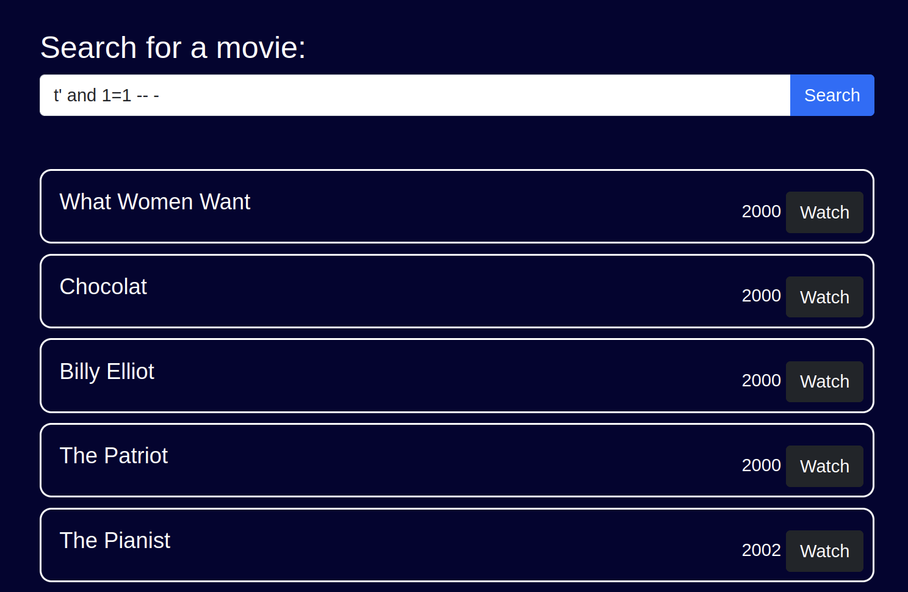Click year 2000 on Chocolat row
The image size is (908, 592).
click(x=761, y=295)
